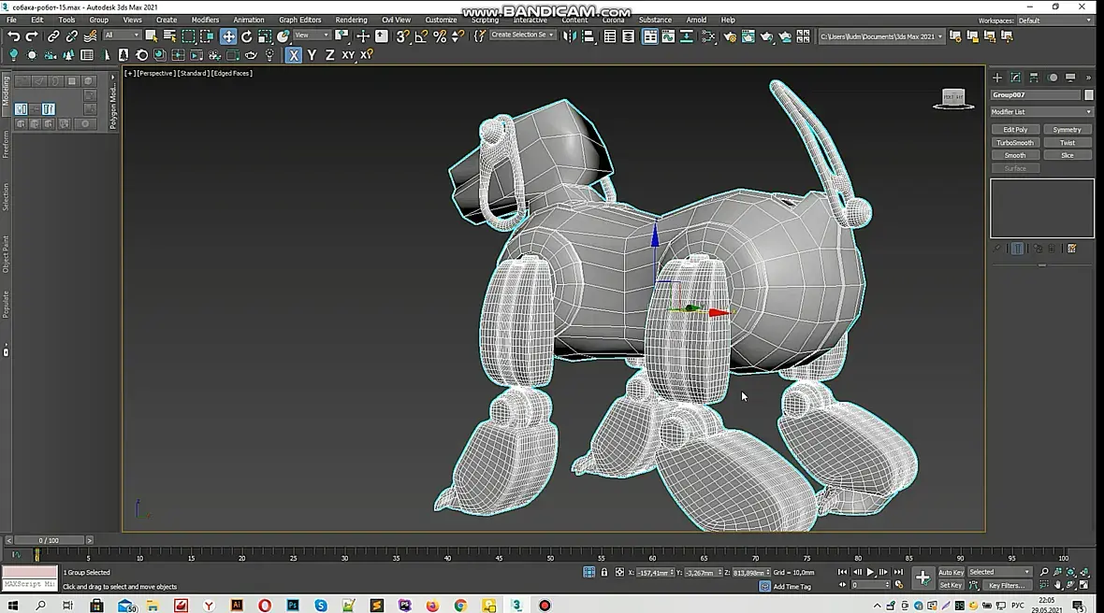Screen dimensions: 1104x613
Task: Toggle the Selection Lock padlock
Action: (604, 572)
